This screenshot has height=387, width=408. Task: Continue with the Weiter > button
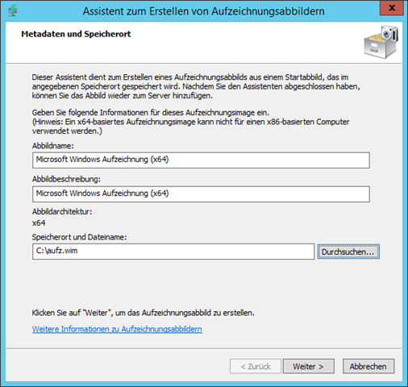click(309, 366)
